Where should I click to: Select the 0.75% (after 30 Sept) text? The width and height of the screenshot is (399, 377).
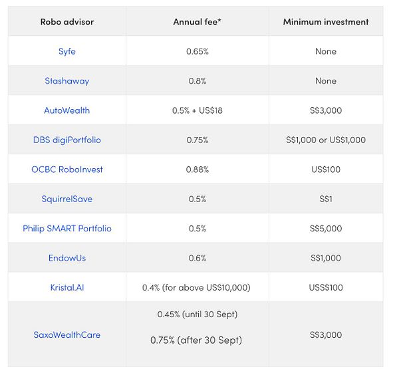pyautogui.click(x=196, y=340)
